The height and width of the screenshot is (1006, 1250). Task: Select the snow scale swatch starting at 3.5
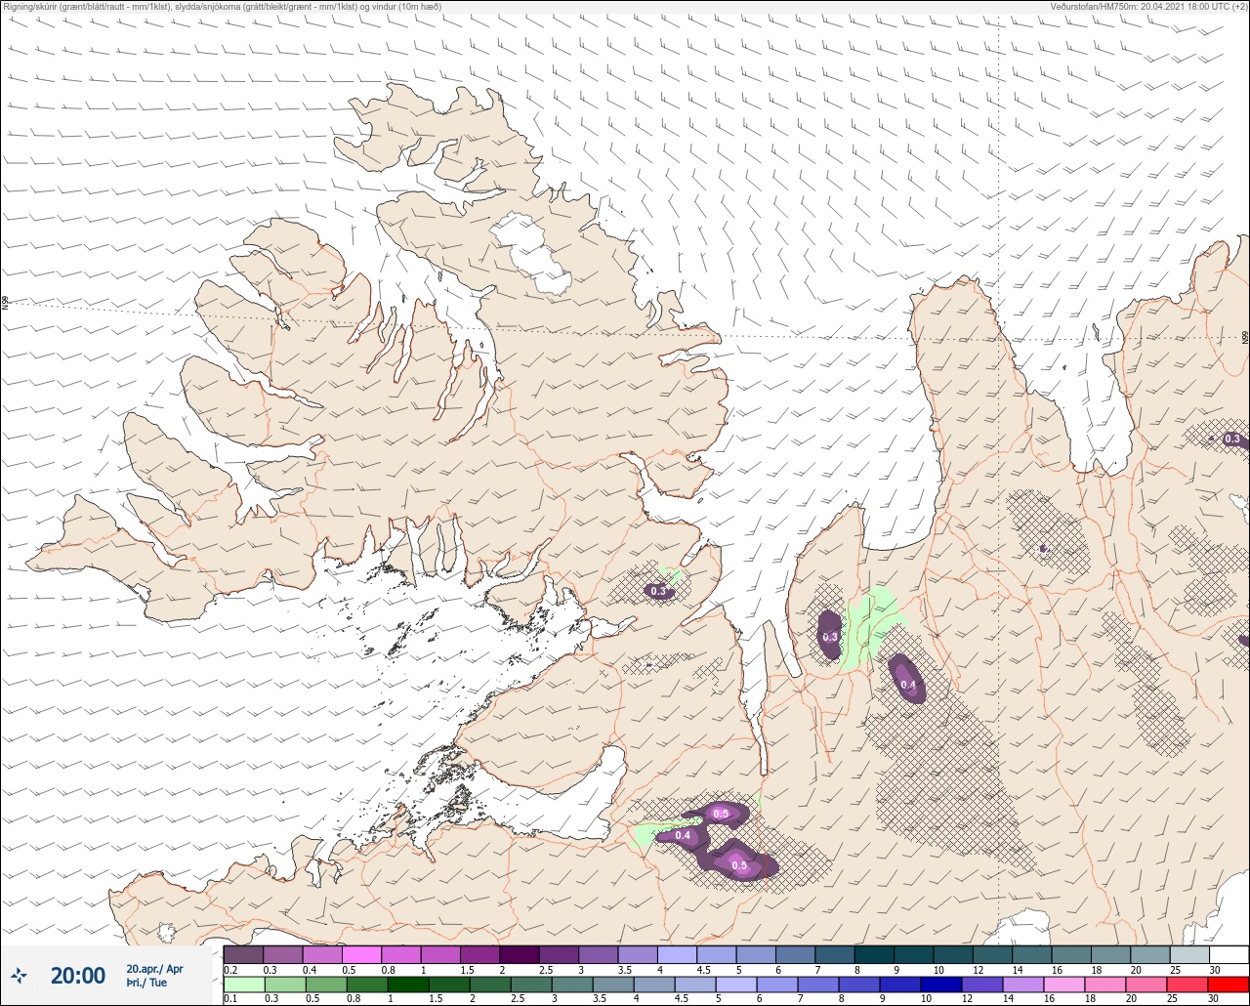pyautogui.click(x=638, y=954)
